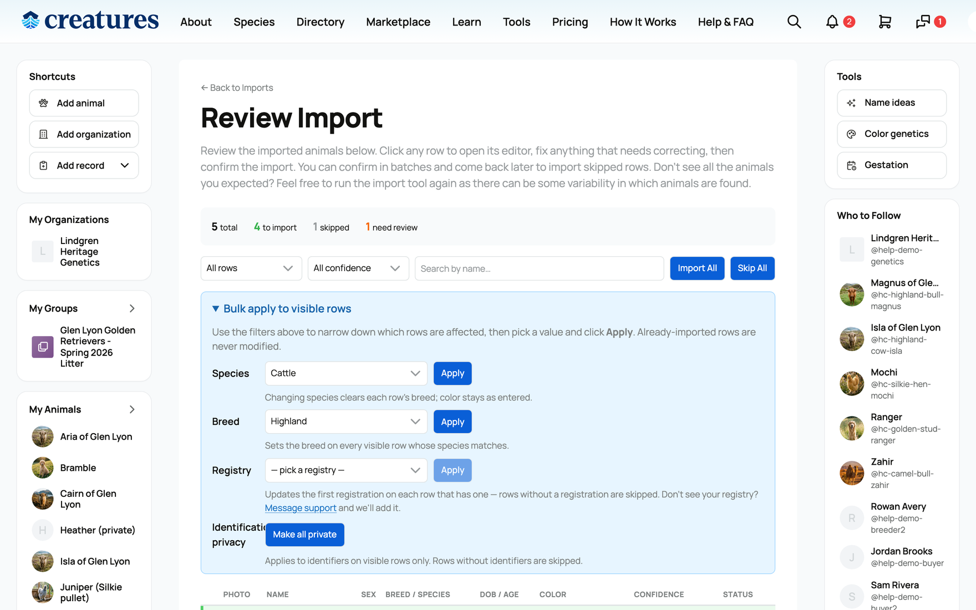Click Mochi avatar in Who to Follow
The width and height of the screenshot is (976, 610).
pyautogui.click(x=852, y=383)
